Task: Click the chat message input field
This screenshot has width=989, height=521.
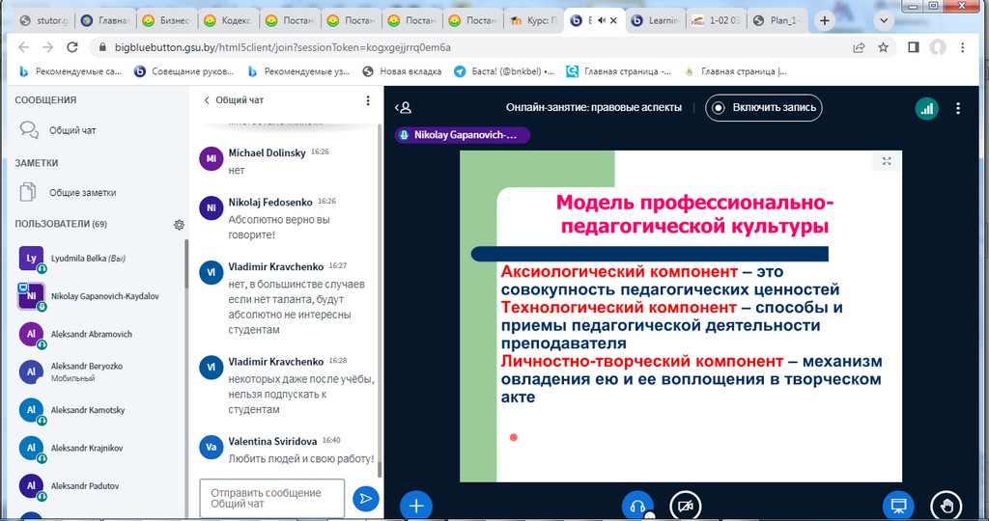Action: tap(271, 498)
